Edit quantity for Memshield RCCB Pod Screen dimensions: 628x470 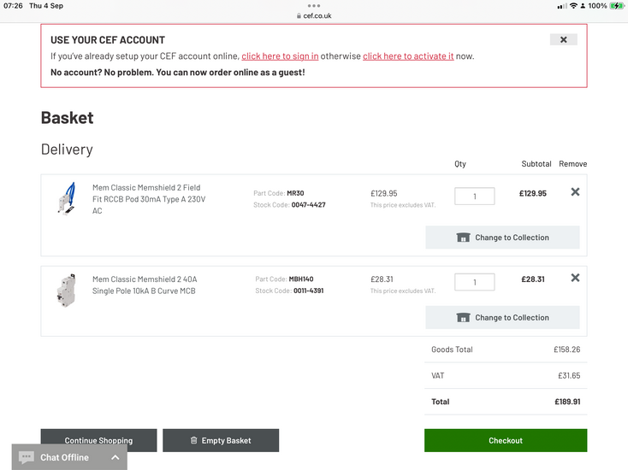coord(475,197)
